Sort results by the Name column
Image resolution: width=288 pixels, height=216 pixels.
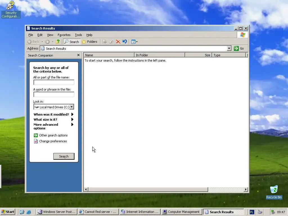109,55
